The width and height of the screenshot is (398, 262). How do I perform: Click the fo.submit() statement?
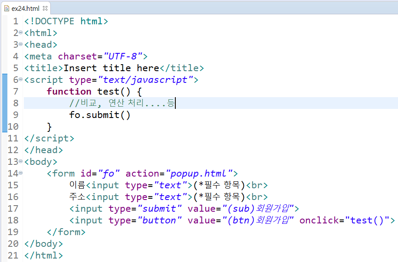click(x=99, y=115)
